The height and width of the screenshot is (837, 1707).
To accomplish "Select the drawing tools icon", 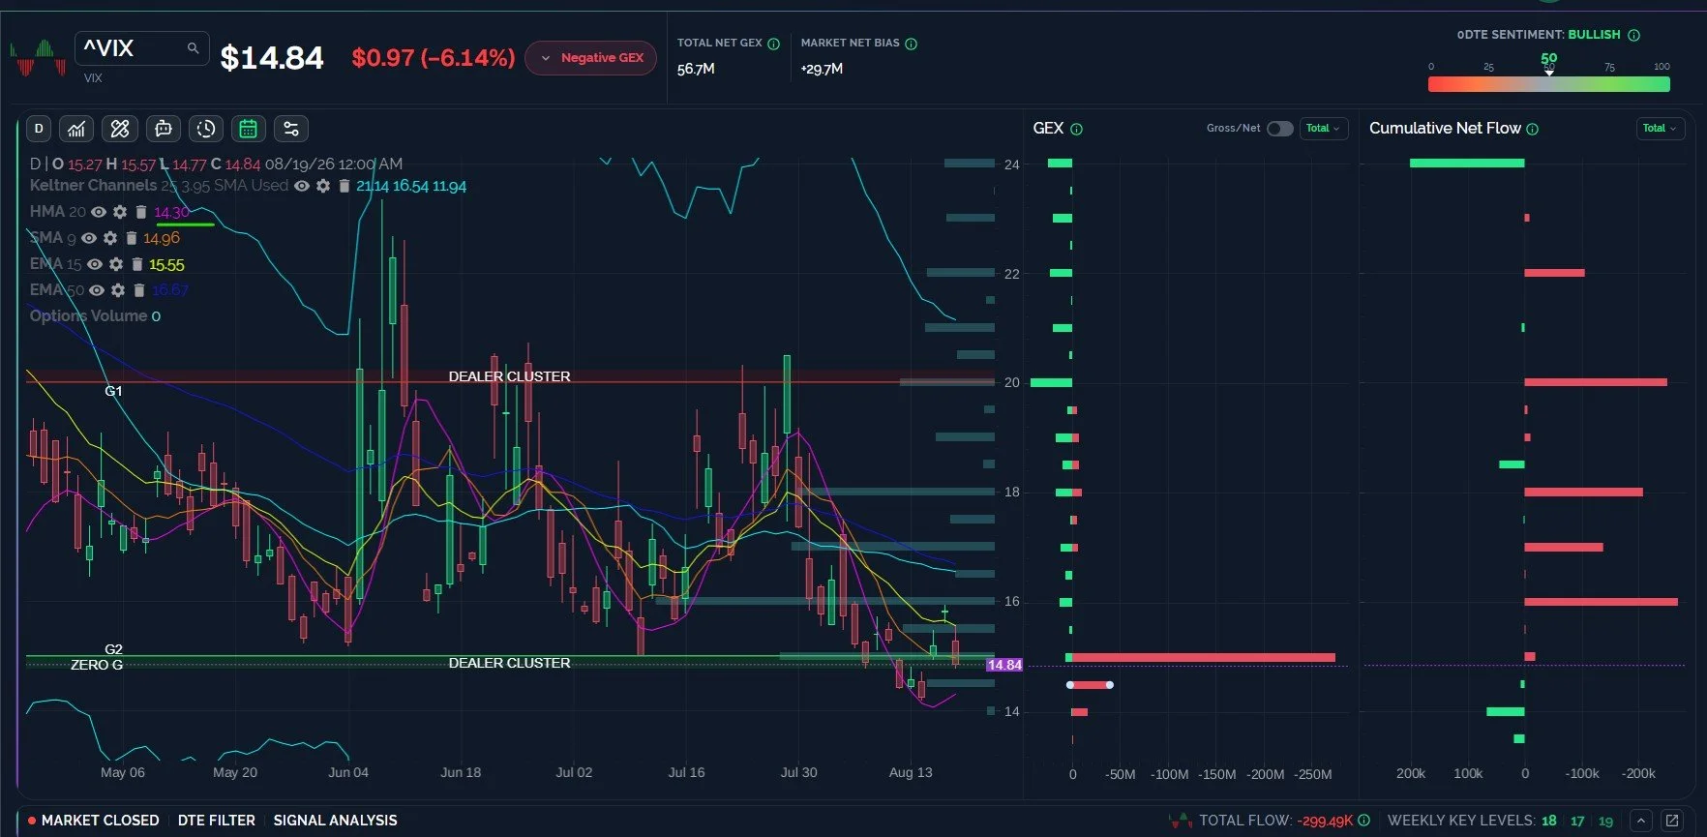I will click(120, 129).
